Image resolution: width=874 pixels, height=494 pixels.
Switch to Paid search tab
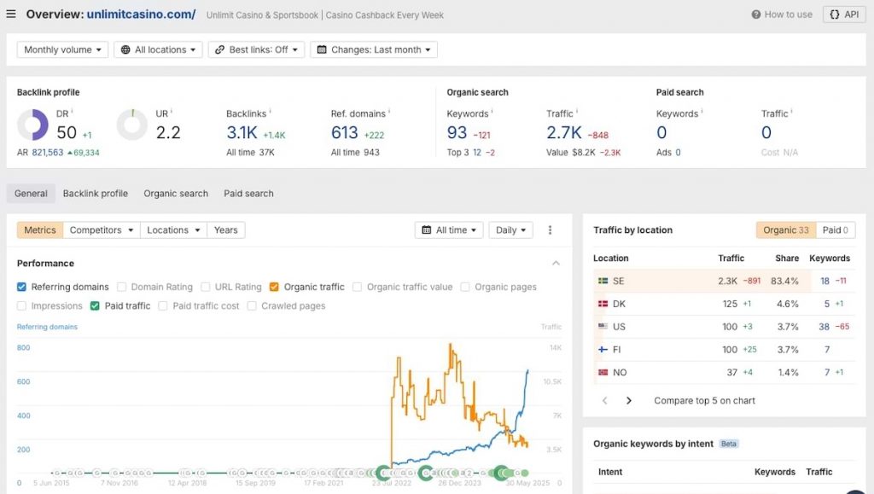point(248,194)
